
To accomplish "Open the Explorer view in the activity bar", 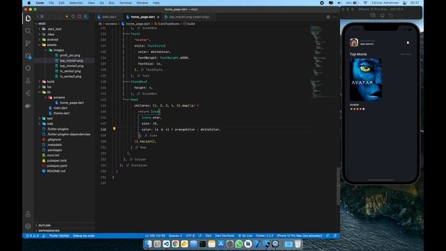I will (x=28, y=19).
